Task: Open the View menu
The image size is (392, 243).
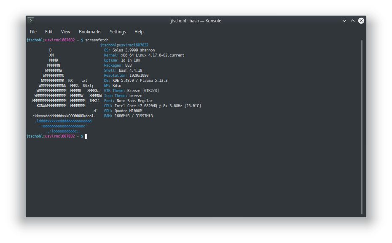Action: [66, 32]
